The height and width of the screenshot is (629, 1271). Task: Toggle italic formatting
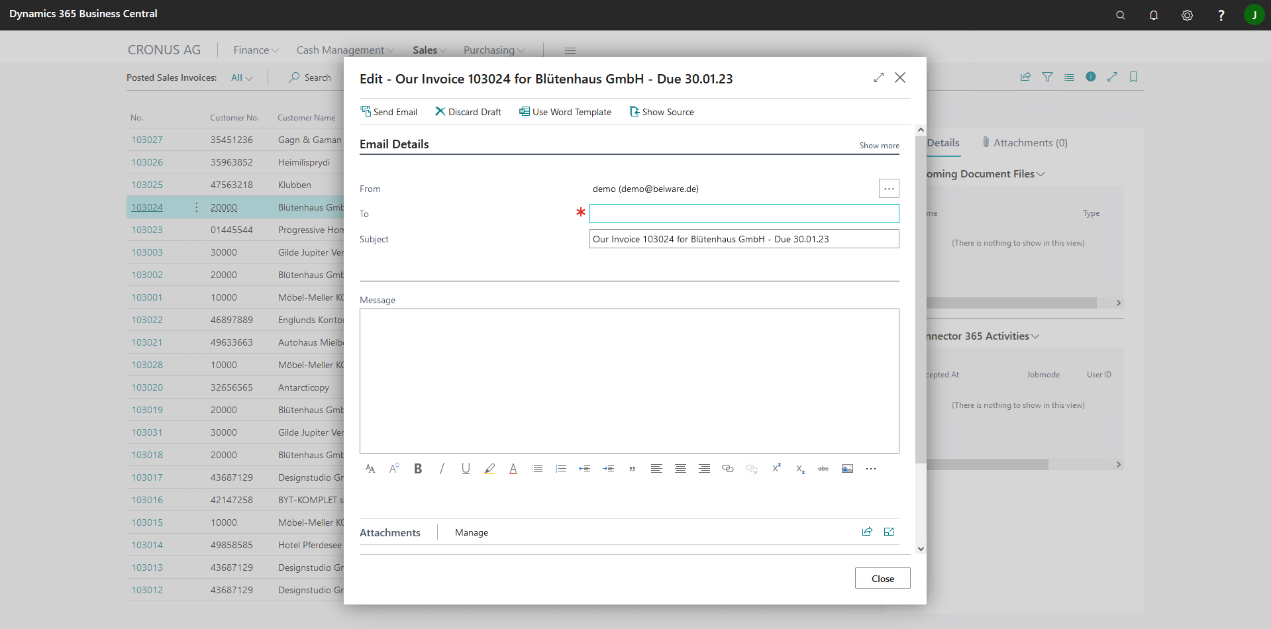point(442,469)
